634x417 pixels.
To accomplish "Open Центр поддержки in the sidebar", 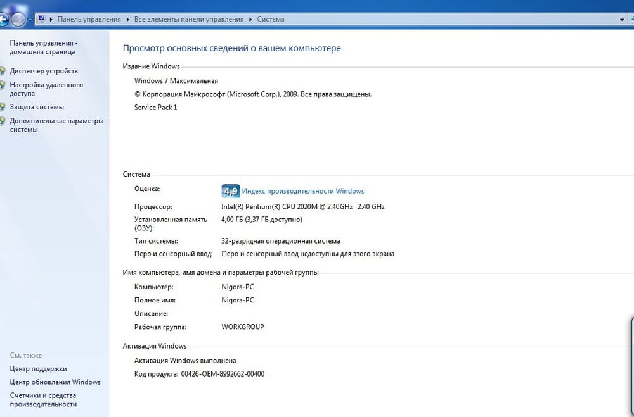I will 39,368.
